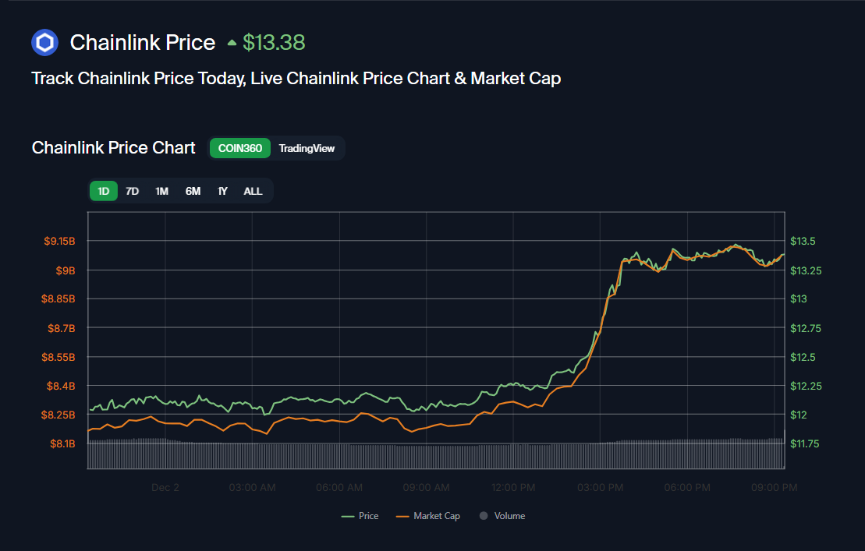Click the $13.38 current price value

[x=274, y=42]
